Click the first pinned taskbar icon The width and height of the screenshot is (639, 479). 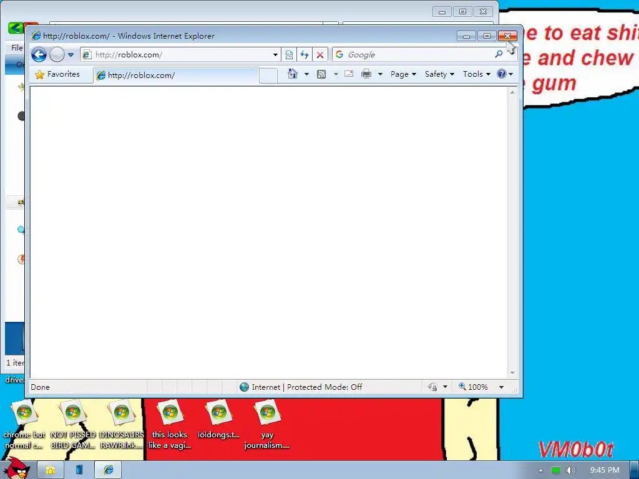(x=50, y=470)
